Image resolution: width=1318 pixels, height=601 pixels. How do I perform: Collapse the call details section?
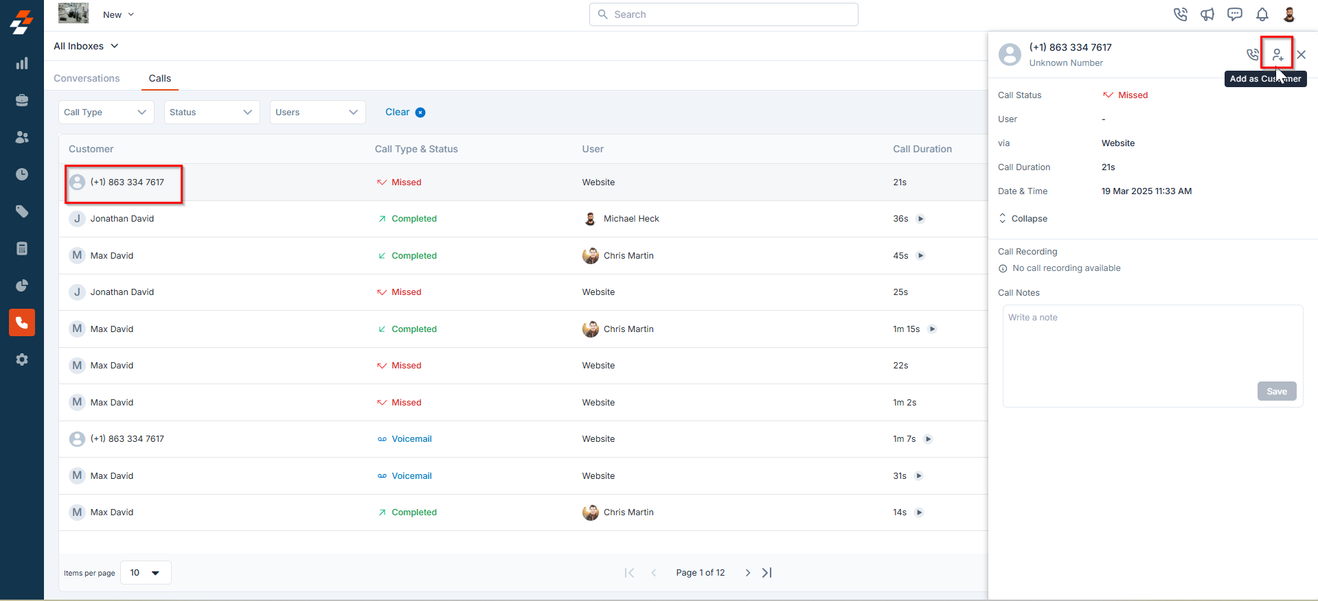click(1023, 219)
